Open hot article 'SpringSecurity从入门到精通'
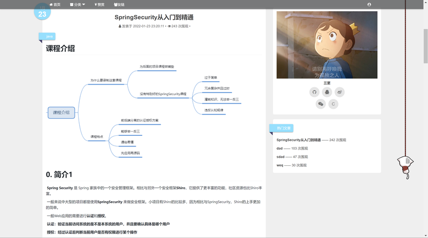This screenshot has height=238, width=428. tap(299, 140)
